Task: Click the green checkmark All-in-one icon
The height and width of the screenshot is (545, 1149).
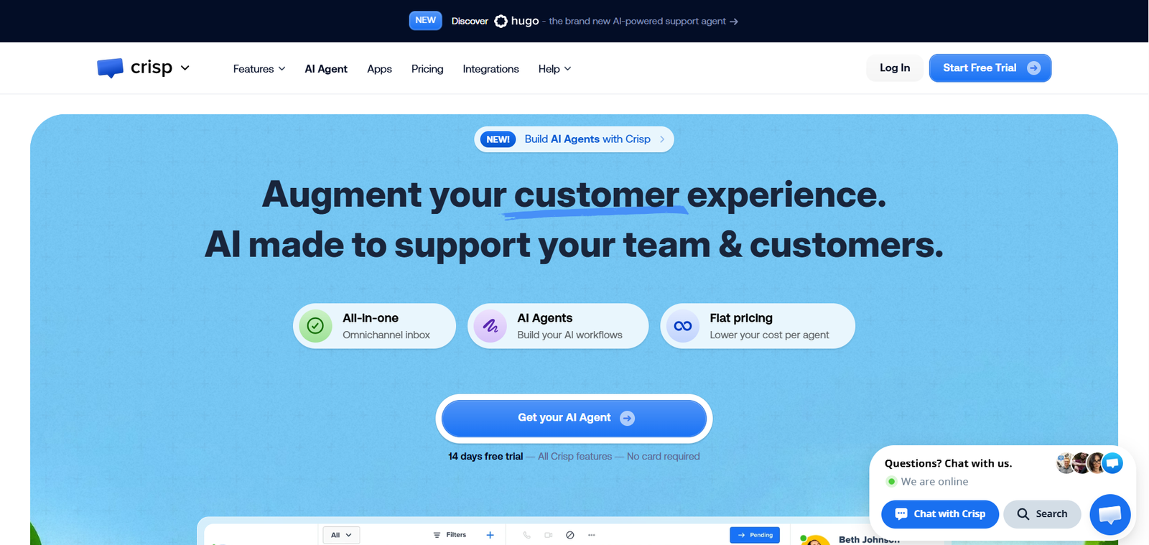Action: click(315, 326)
